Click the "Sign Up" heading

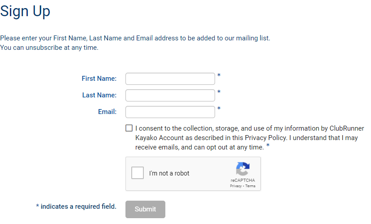pos(25,11)
